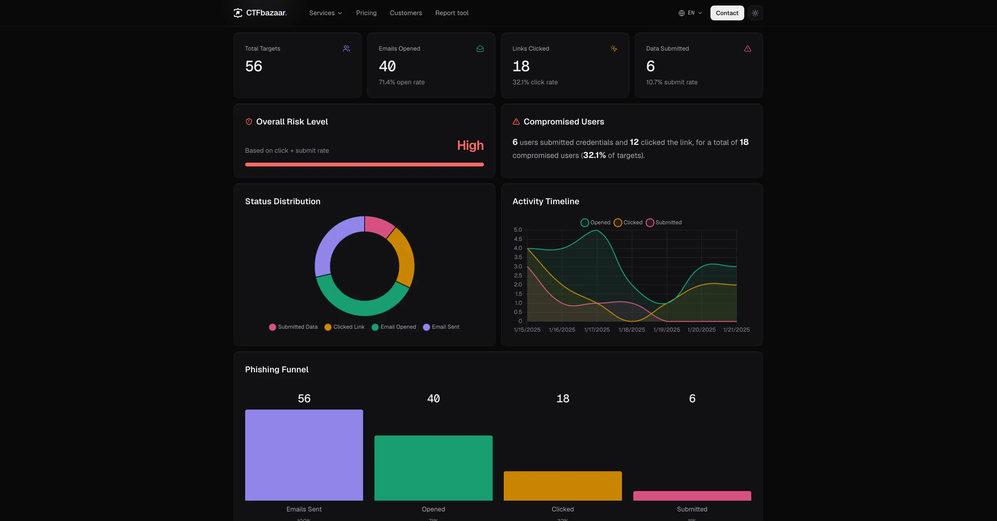Click the pink Submitted funnel bar
The width and height of the screenshot is (997, 521).
pos(692,496)
